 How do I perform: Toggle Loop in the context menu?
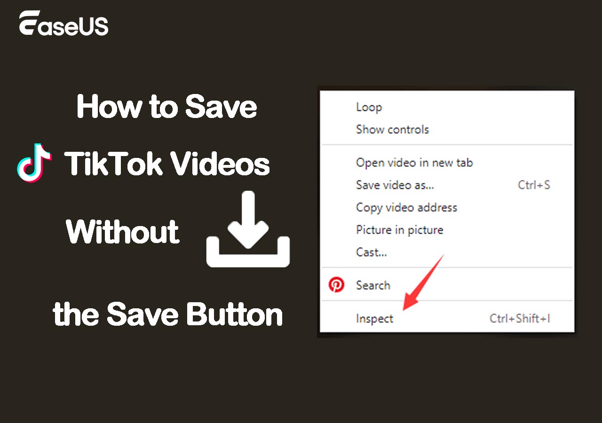[x=369, y=107]
